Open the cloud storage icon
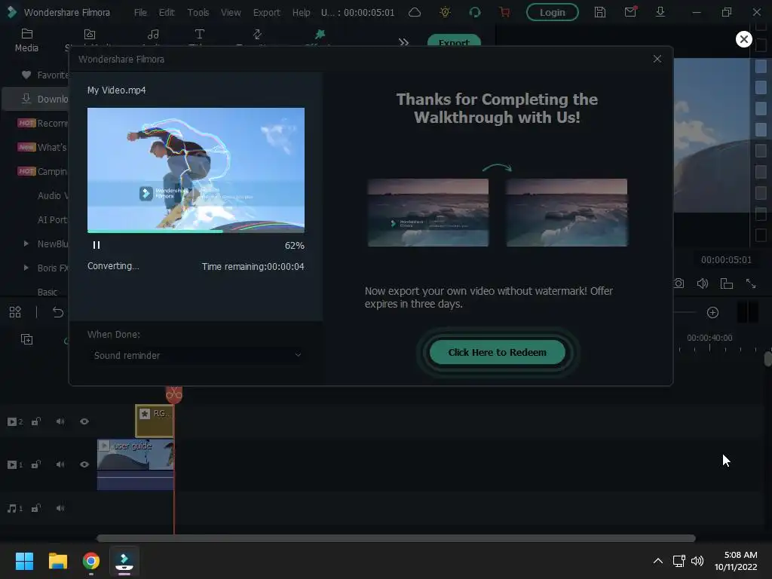The width and height of the screenshot is (772, 579). [415, 12]
